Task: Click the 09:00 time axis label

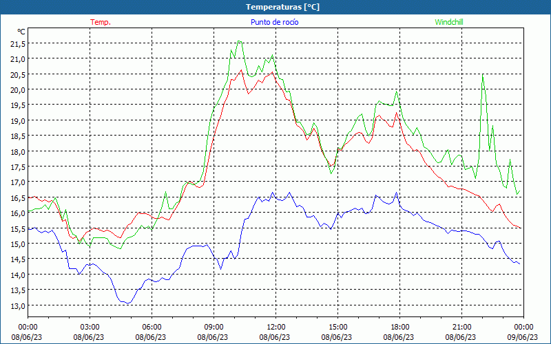Action: click(x=214, y=327)
